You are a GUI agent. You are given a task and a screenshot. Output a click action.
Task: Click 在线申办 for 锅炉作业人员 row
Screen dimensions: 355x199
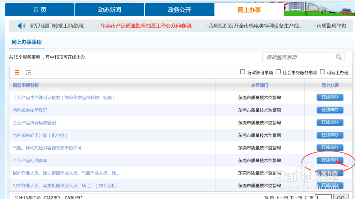point(330,173)
